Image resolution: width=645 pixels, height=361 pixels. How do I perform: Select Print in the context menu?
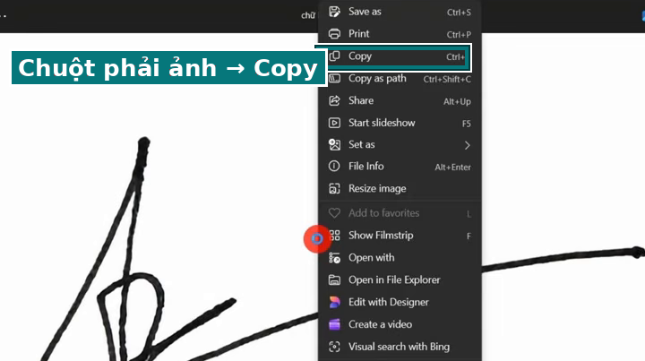click(400, 34)
